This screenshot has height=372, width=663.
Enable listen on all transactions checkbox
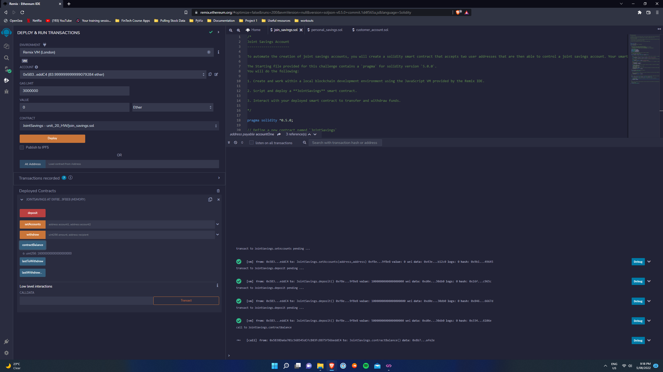[x=251, y=143]
